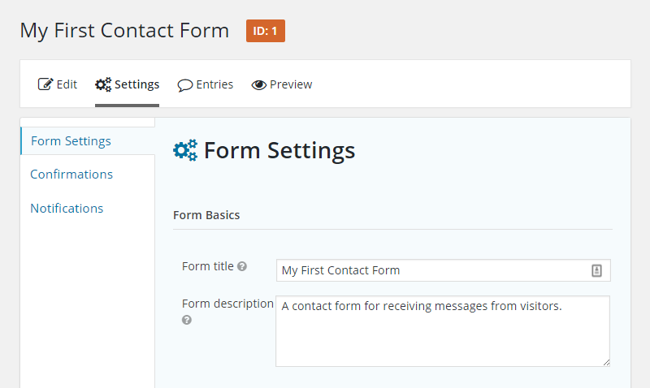
Task: Open the Edit tab
Action: click(x=58, y=84)
